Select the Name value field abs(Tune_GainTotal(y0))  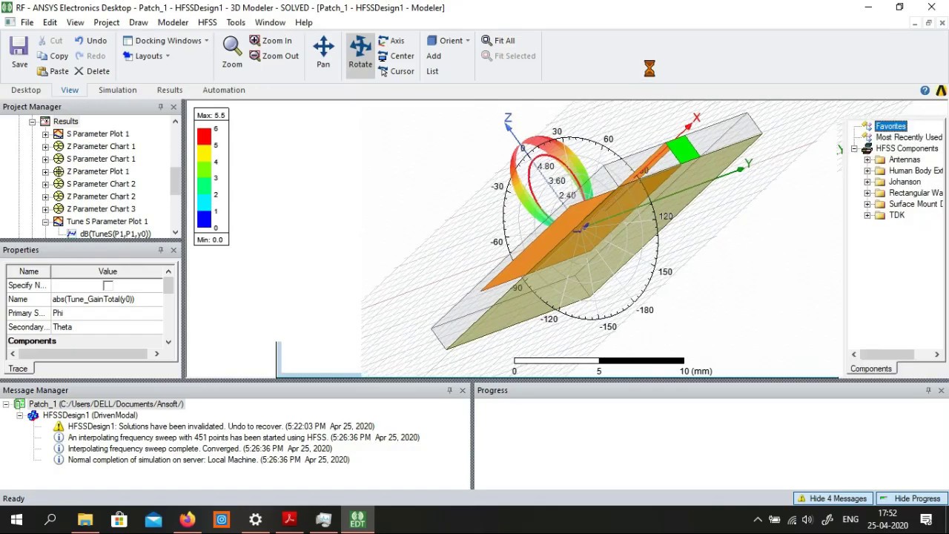tap(108, 299)
